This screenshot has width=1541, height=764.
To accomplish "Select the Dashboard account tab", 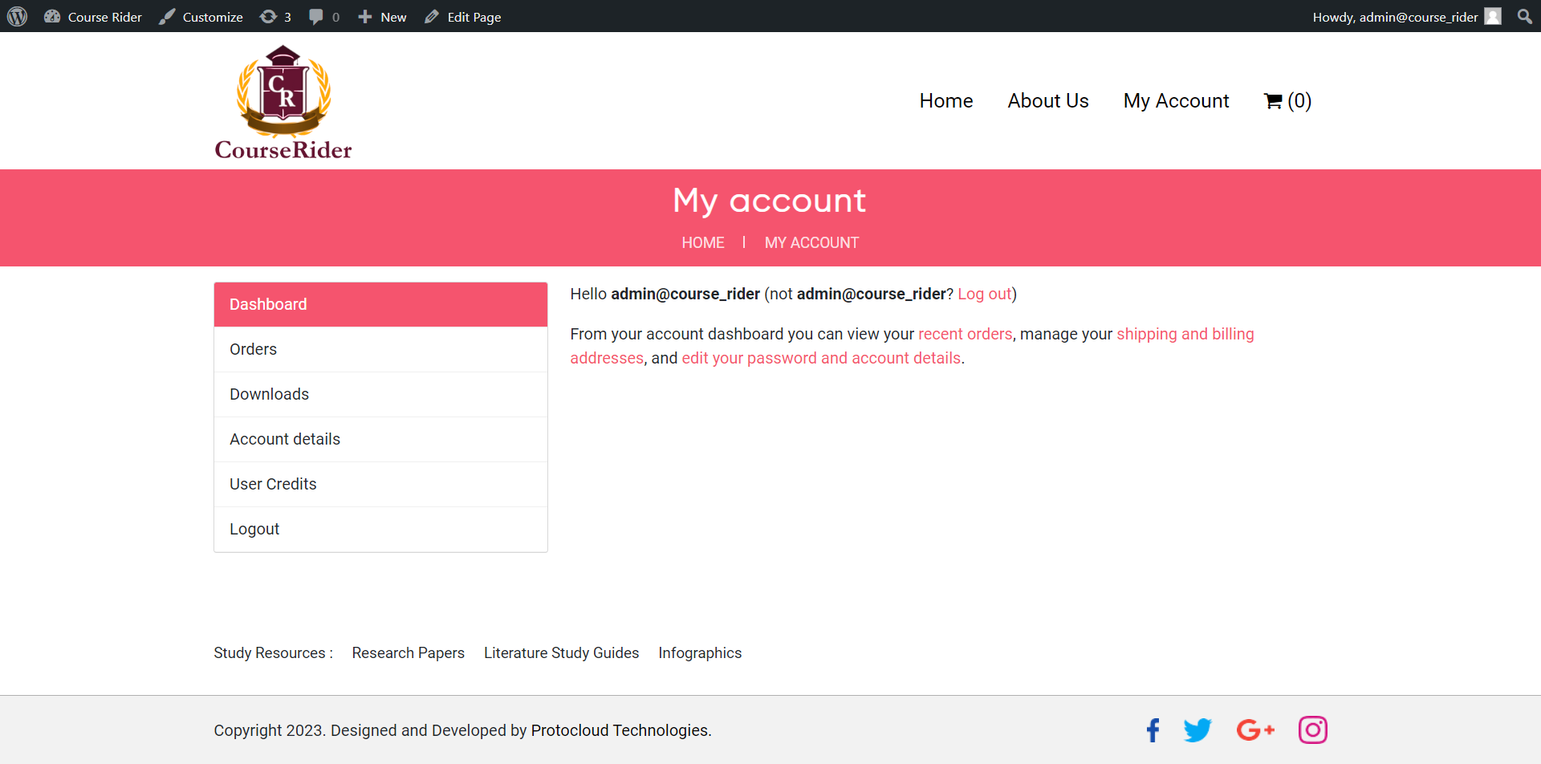I will 380,304.
